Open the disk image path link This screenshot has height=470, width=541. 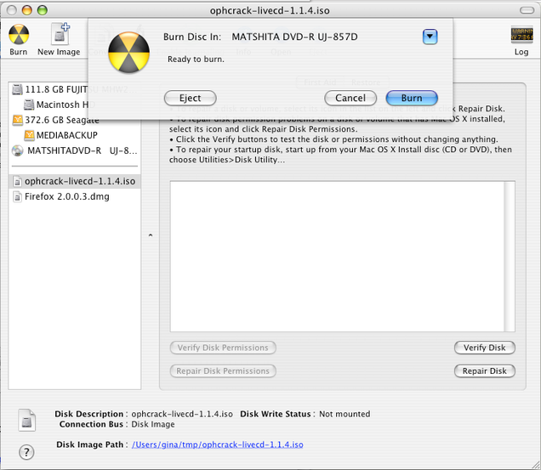[218, 445]
